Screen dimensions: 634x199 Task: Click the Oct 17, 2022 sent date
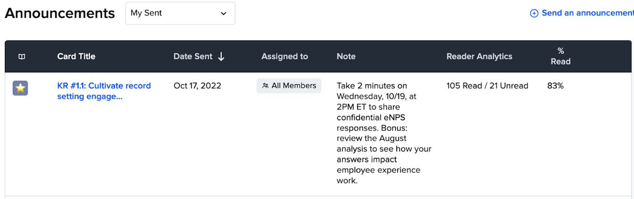point(197,86)
